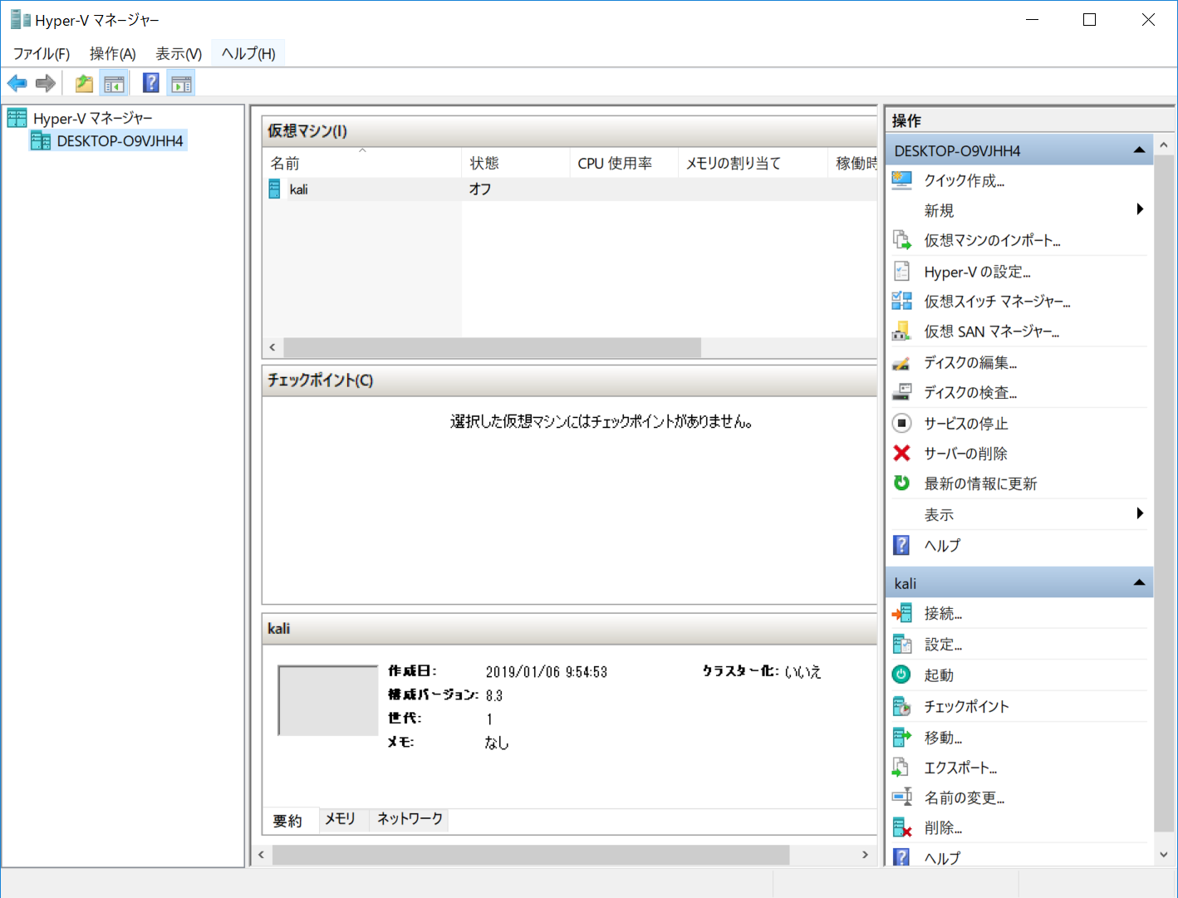Image resolution: width=1178 pixels, height=898 pixels.
Task: Toggle the show/hide console tree toolbar button
Action: tap(114, 83)
